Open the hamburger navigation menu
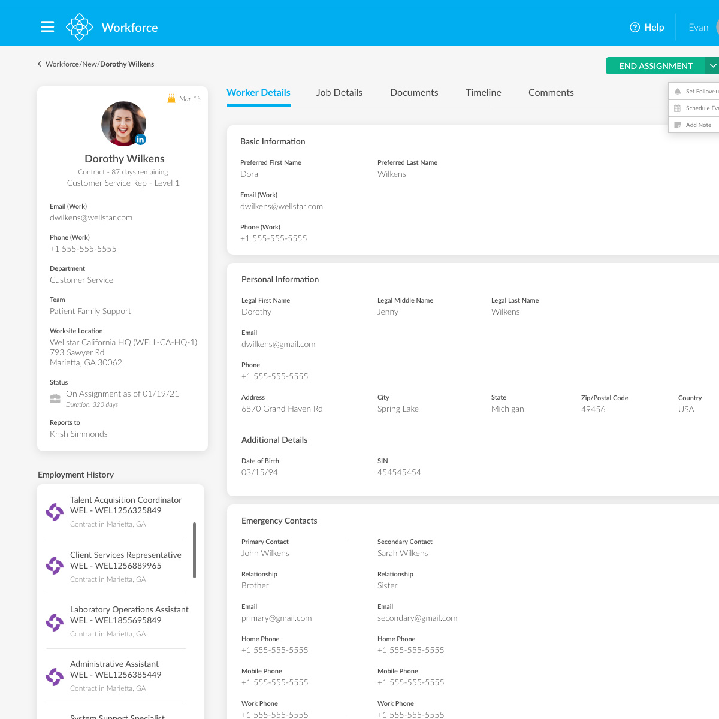 (x=47, y=27)
